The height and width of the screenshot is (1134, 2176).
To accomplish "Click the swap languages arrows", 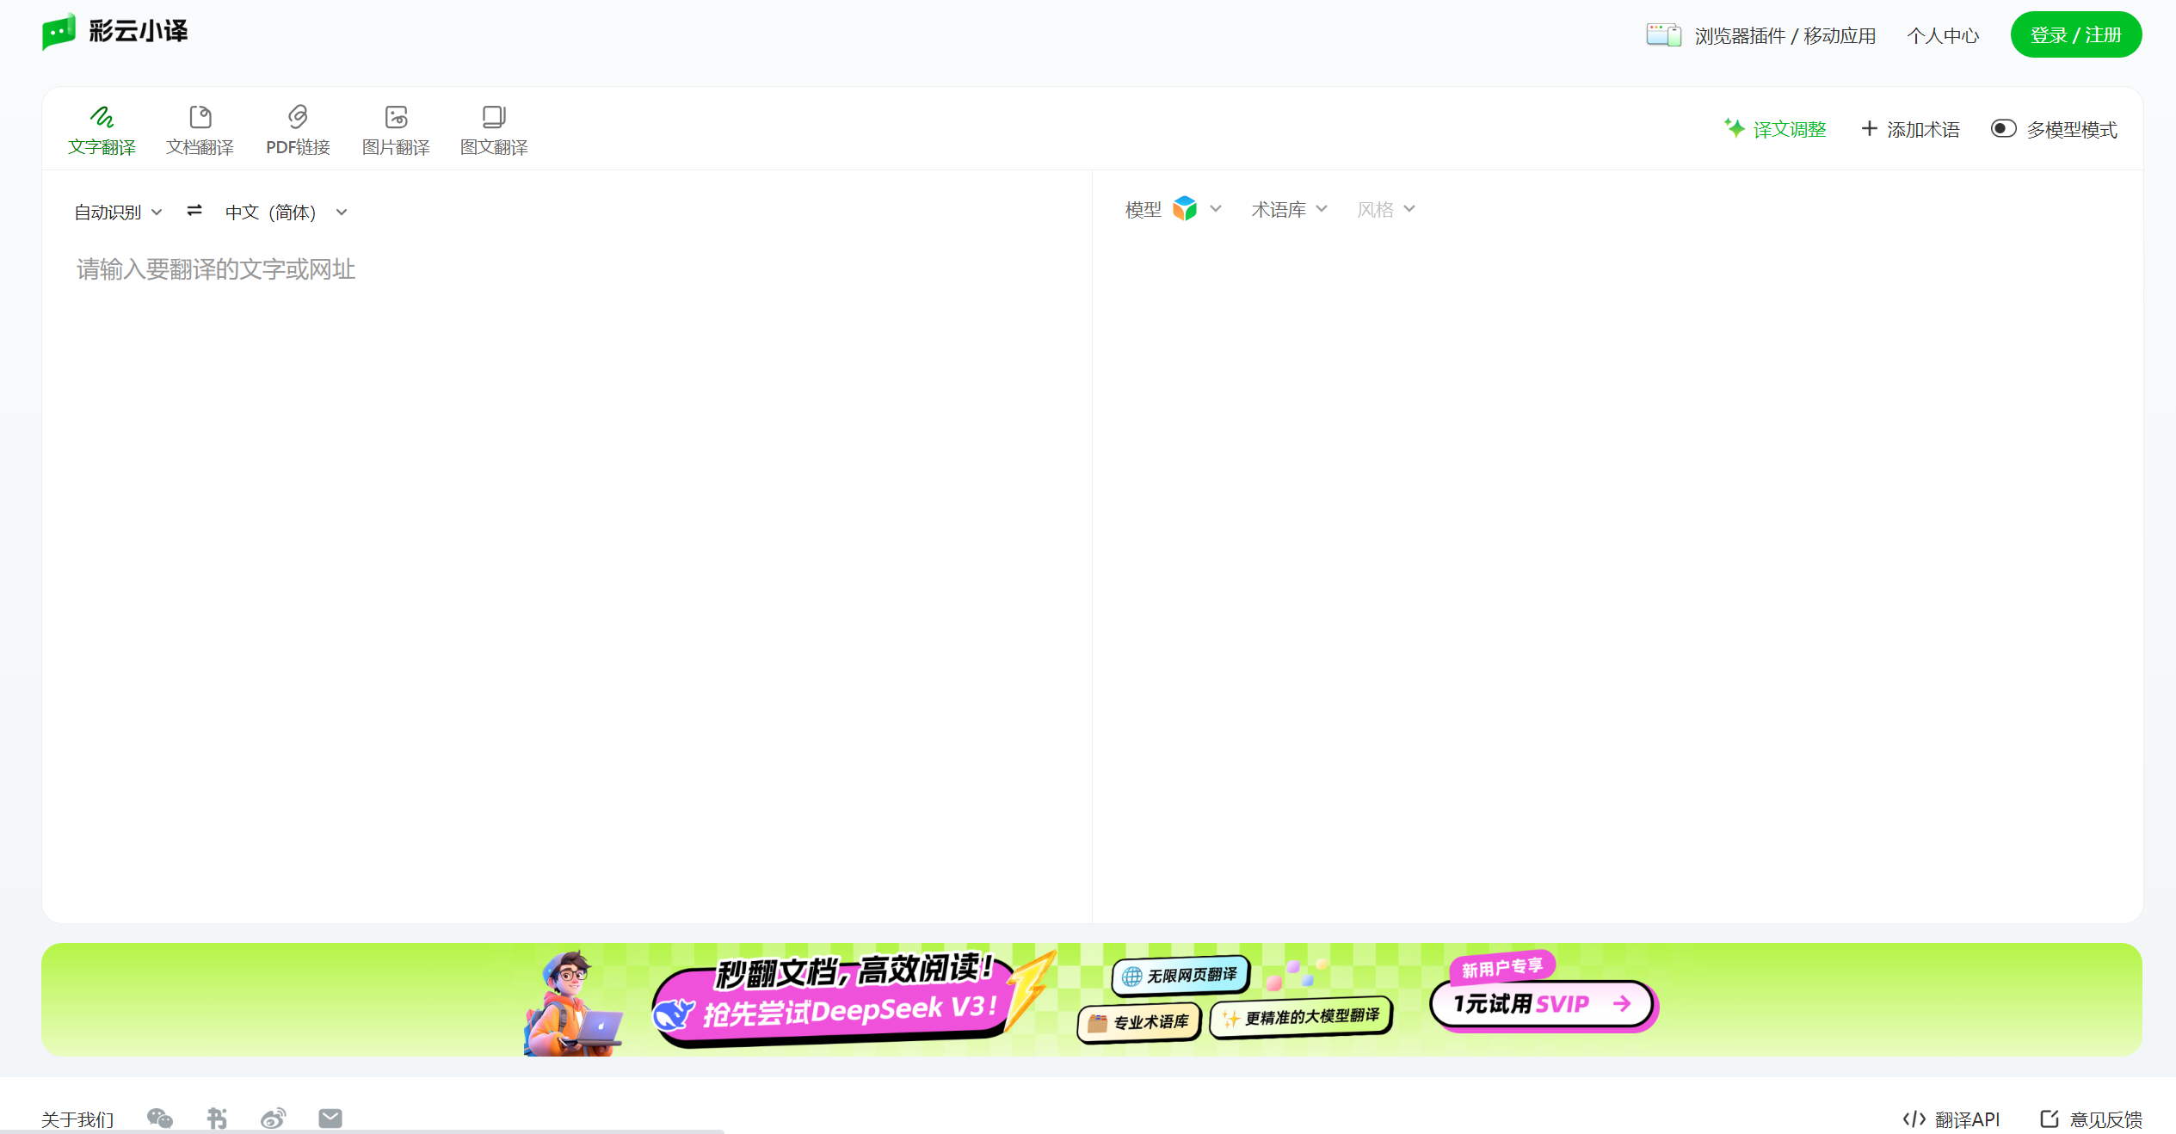I will point(194,211).
